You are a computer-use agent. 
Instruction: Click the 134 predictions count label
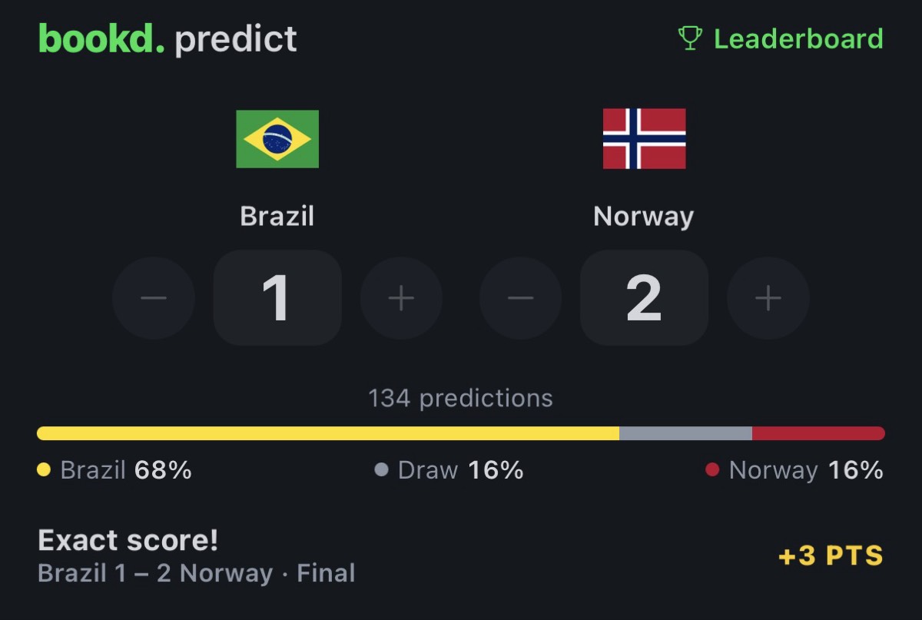pyautogui.click(x=460, y=398)
